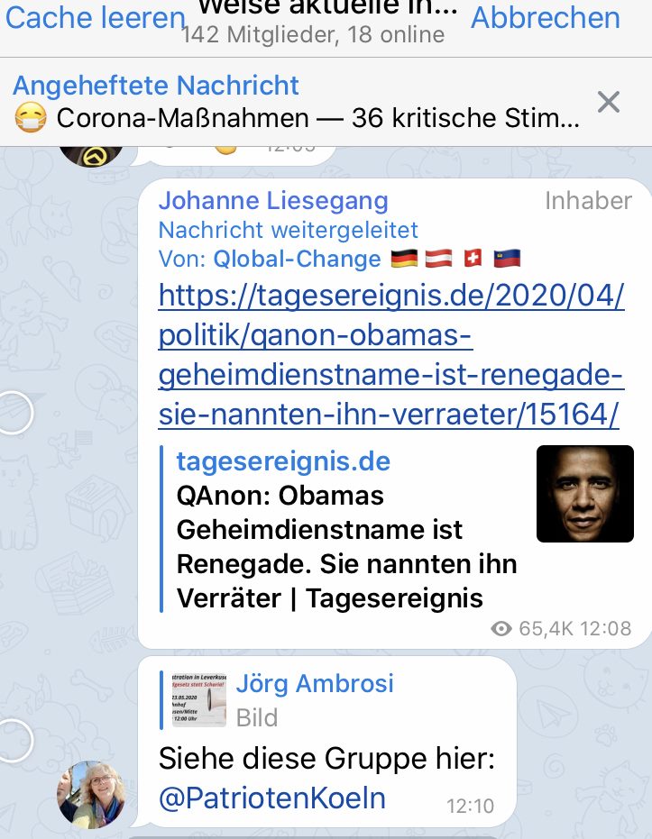Open Johanne Liesegang's profile name
This screenshot has width=652, height=839.
click(273, 201)
